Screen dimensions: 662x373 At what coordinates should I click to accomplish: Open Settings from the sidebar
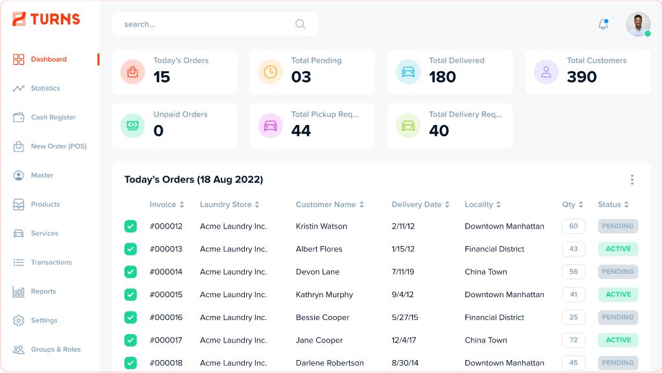click(44, 320)
